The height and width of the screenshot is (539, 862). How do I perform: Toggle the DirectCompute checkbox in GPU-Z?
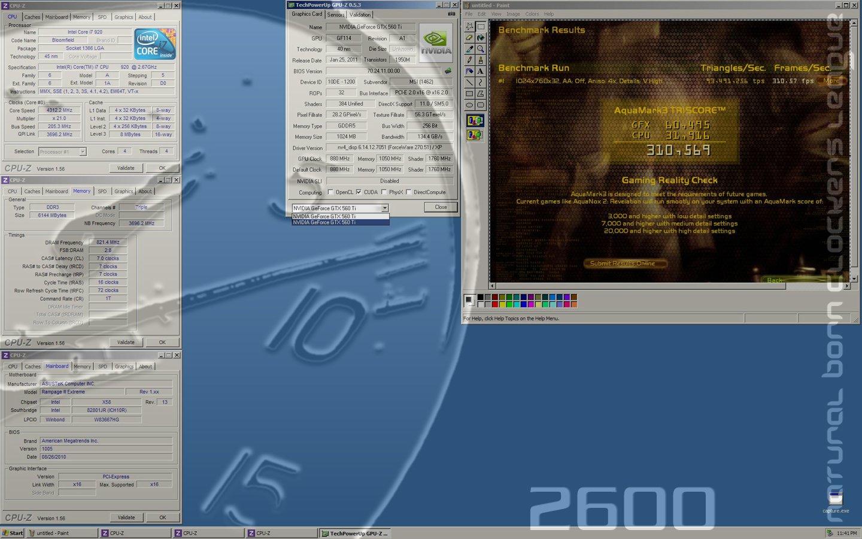point(408,192)
